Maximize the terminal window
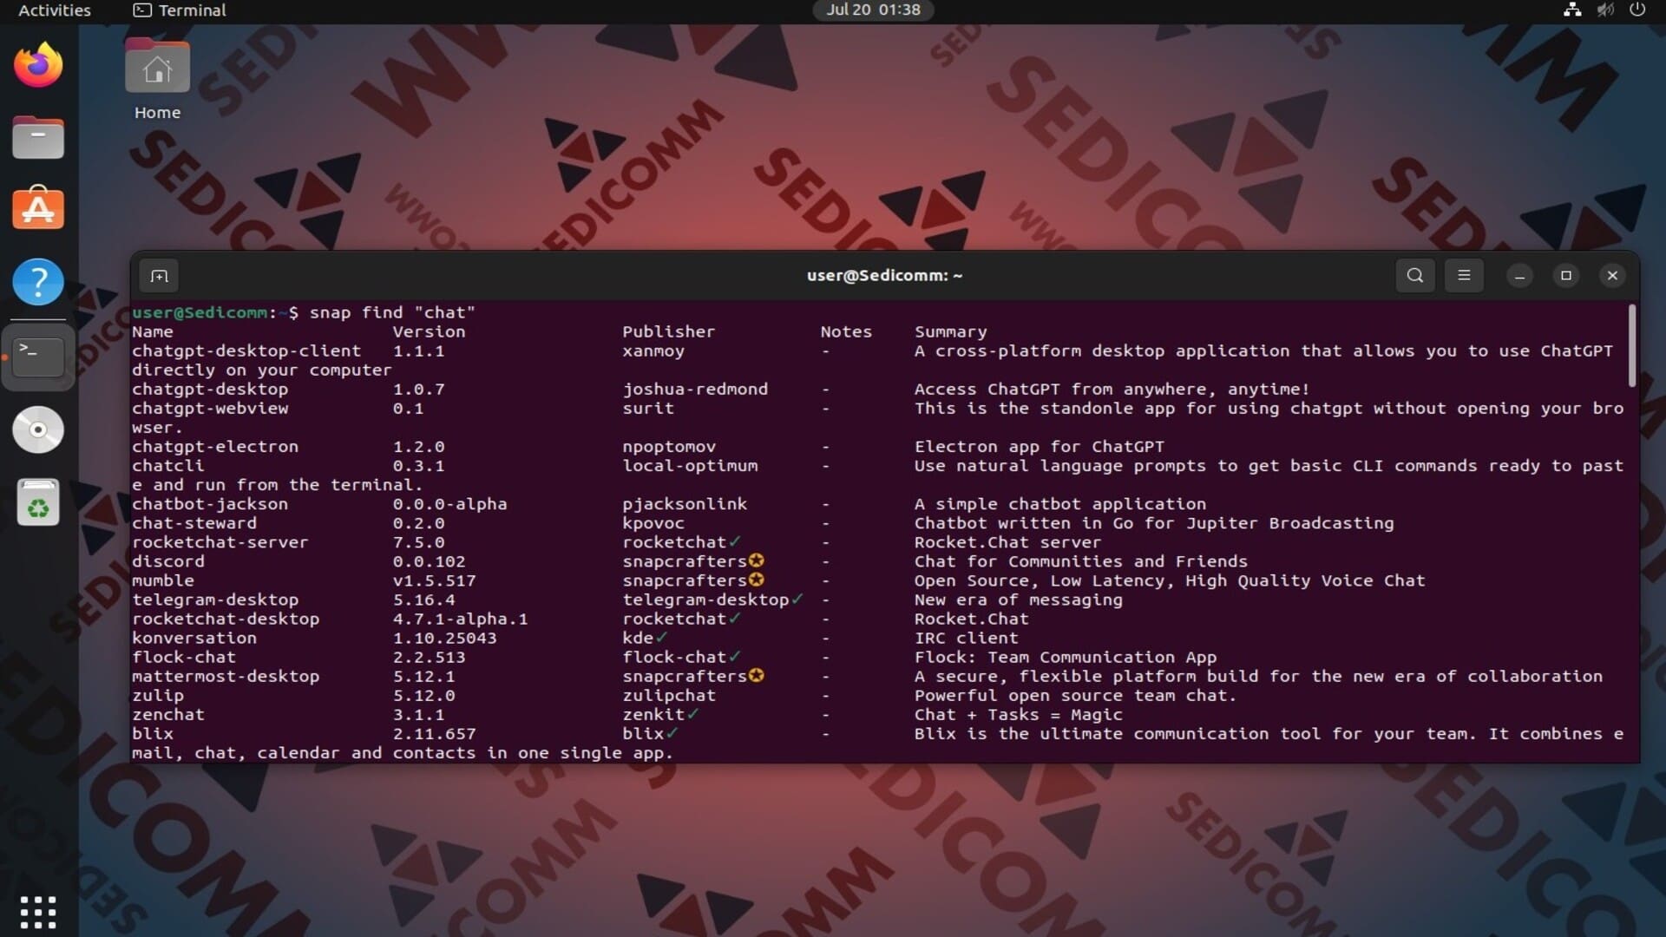The height and width of the screenshot is (937, 1666). point(1566,276)
